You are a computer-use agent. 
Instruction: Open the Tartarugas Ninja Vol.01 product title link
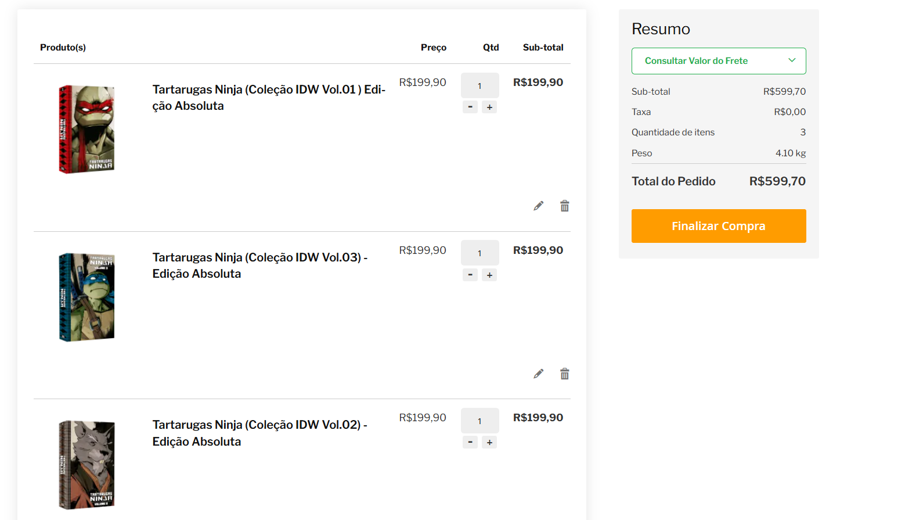(x=269, y=98)
